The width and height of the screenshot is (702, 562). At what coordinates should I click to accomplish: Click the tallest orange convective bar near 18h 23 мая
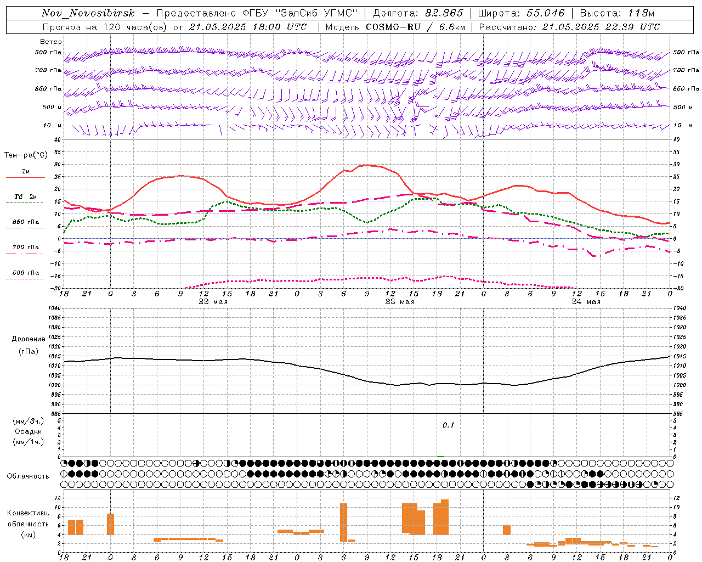pyautogui.click(x=445, y=517)
